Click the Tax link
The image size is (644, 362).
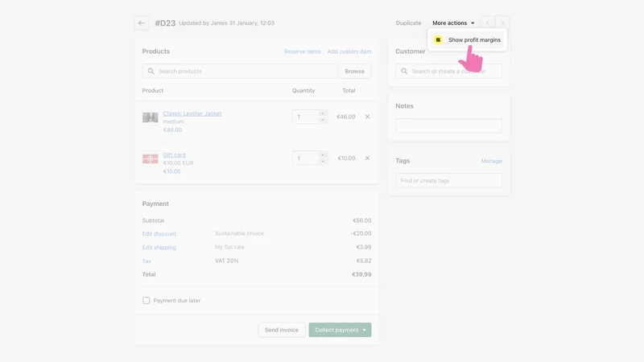pyautogui.click(x=147, y=261)
